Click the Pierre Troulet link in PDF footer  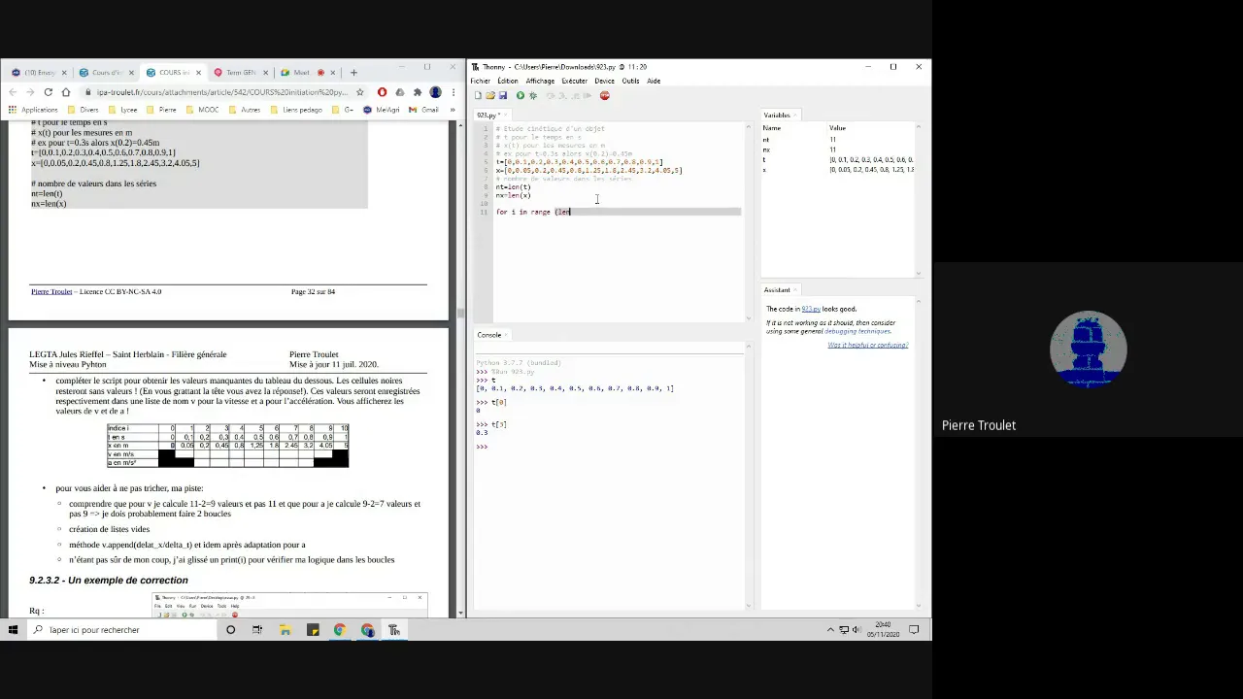click(x=51, y=291)
